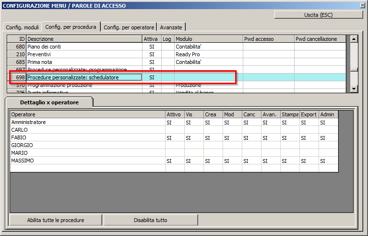The image size is (368, 236).
Task: Switch to Config. moduli tab
Action: 22,27
